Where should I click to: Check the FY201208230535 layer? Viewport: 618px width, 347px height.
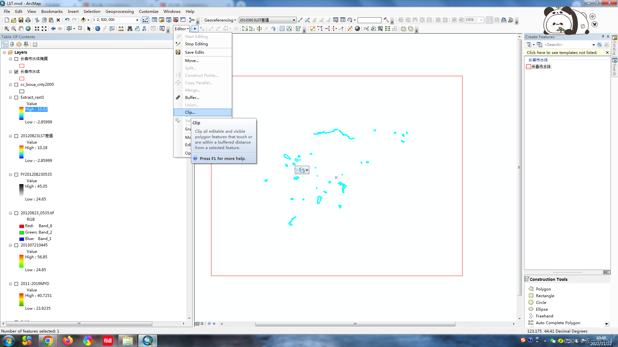click(x=16, y=174)
